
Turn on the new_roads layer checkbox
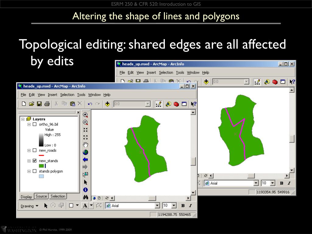pyautogui.click(x=35, y=150)
